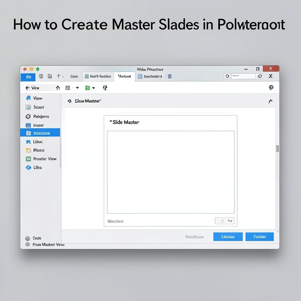The image size is (301, 301).
Task: Open the dropdown arrow next to green icon
Action: click(93, 88)
